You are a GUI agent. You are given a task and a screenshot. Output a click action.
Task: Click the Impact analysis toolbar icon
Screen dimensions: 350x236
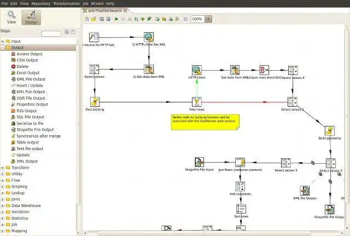[x=164, y=19]
